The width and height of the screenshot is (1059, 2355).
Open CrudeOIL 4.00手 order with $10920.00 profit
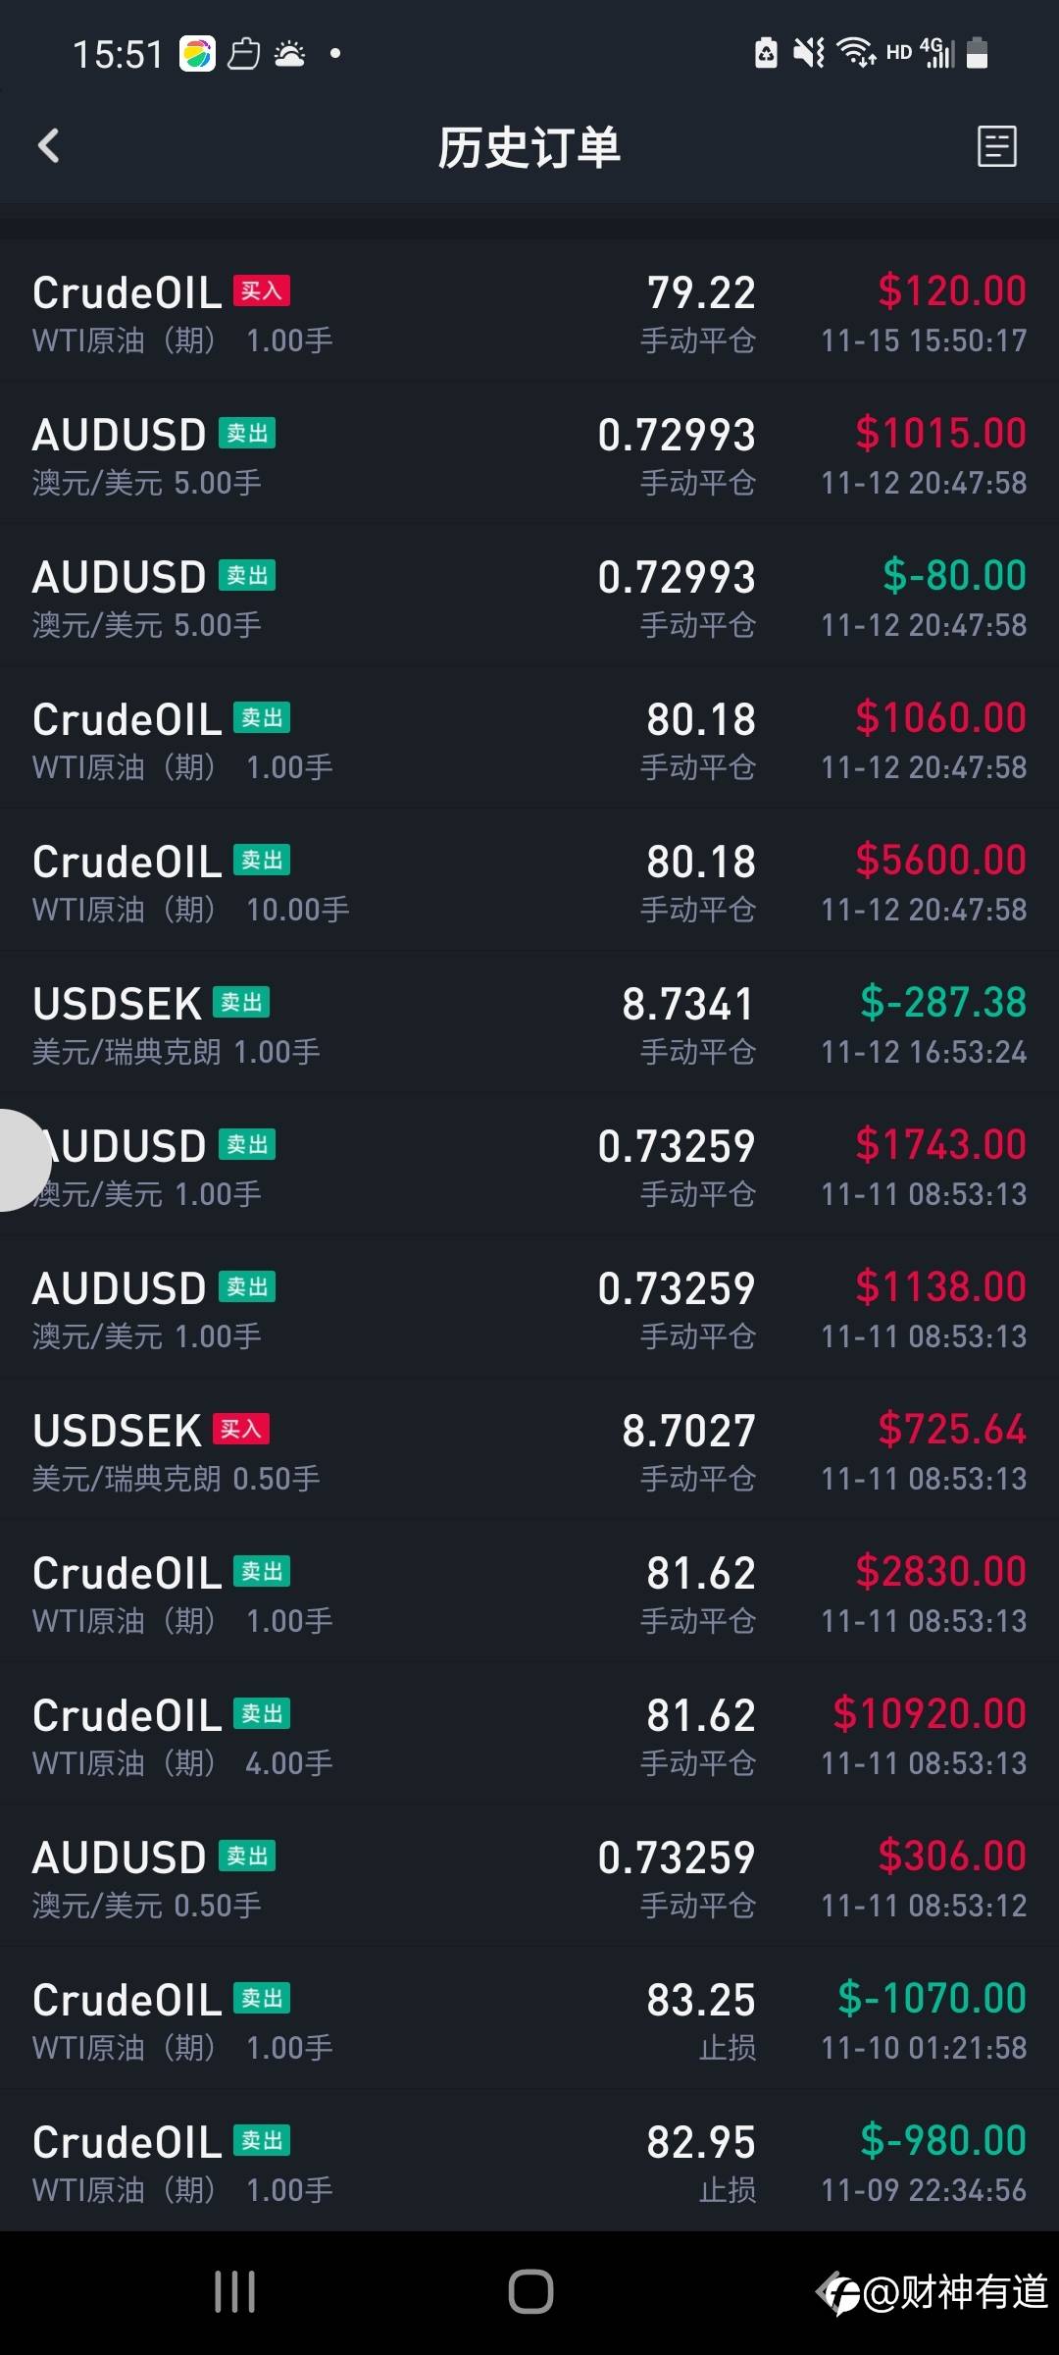[529, 1736]
